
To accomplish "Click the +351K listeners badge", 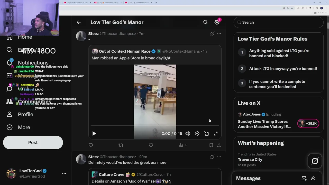I will pyautogui.click(x=308, y=124).
